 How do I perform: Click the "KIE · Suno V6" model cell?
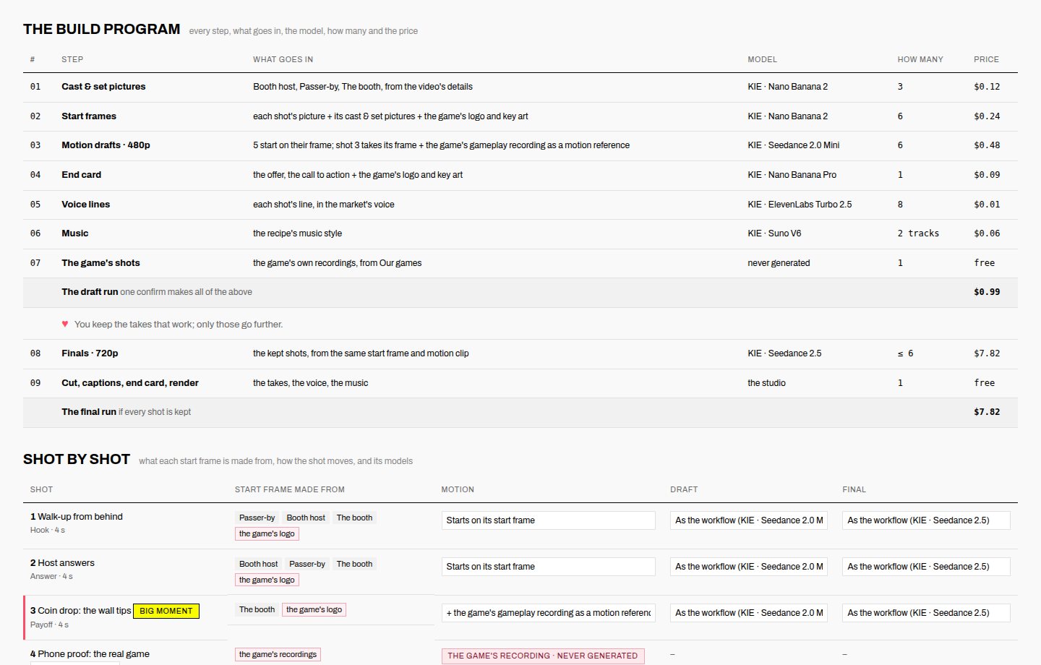coord(774,233)
